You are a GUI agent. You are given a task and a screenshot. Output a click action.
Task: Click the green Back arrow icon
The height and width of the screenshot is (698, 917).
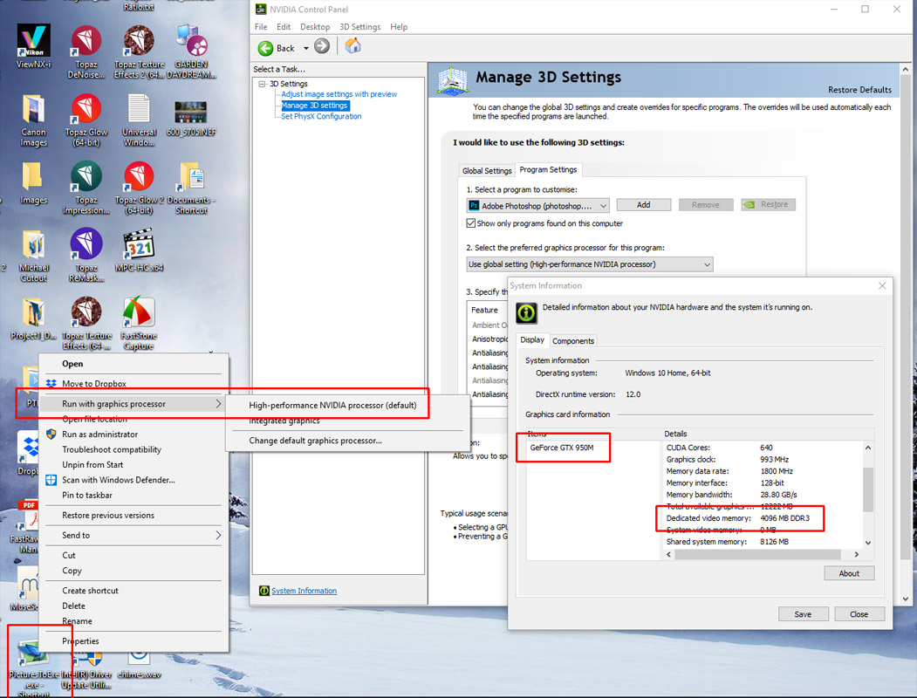click(266, 47)
